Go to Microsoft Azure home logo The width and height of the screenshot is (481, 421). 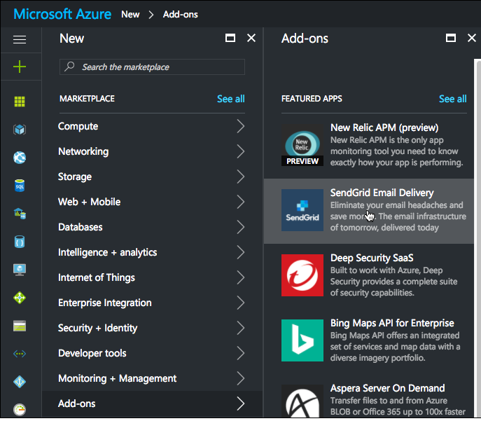point(62,14)
